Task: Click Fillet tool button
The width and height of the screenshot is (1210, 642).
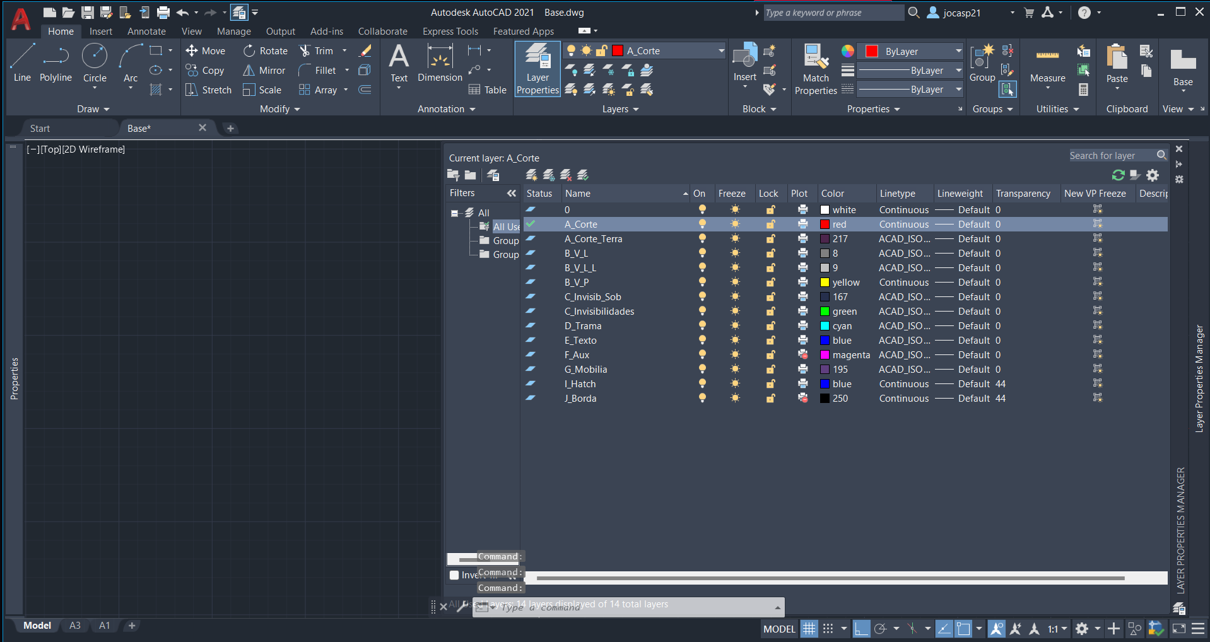Action: click(x=319, y=71)
